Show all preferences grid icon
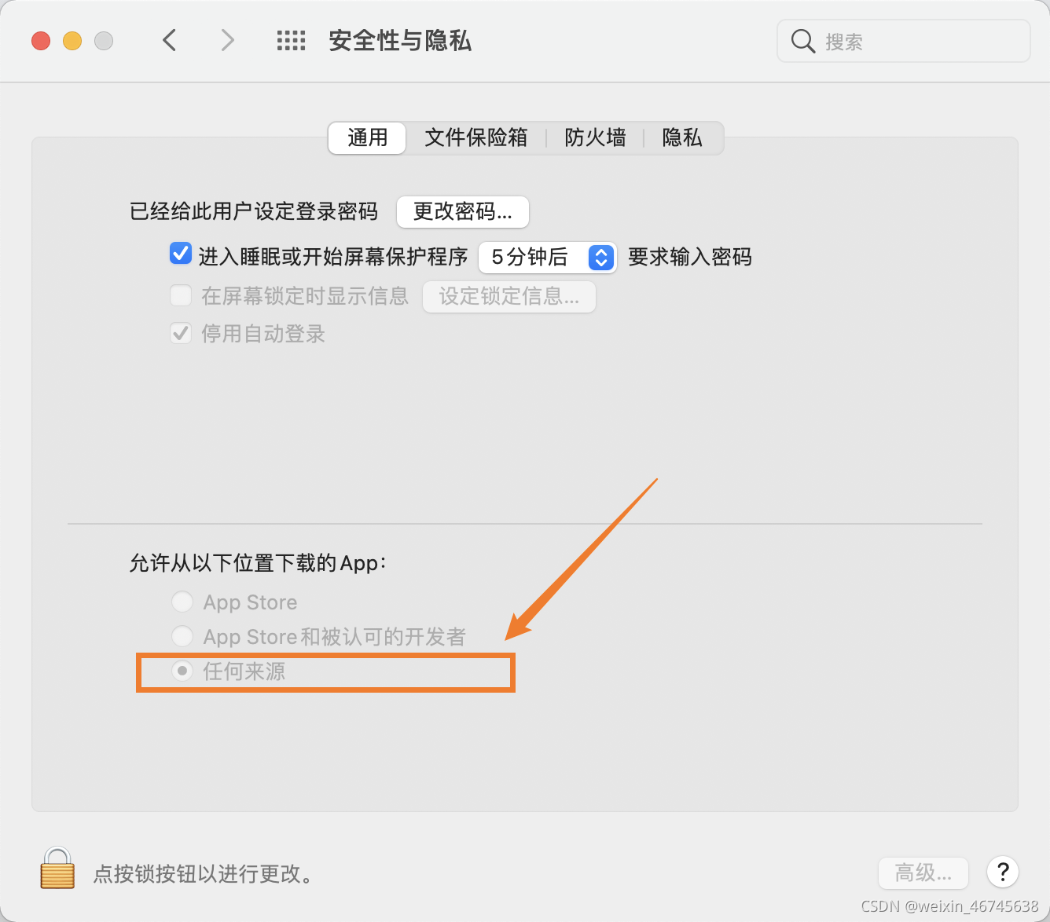1050x922 pixels. coord(291,41)
